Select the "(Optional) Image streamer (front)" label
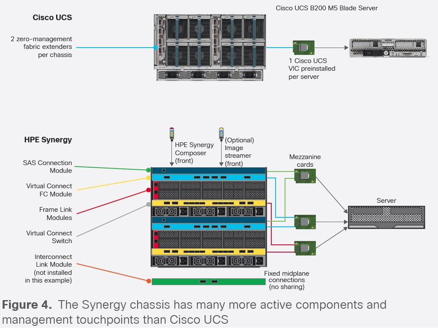 tap(240, 152)
